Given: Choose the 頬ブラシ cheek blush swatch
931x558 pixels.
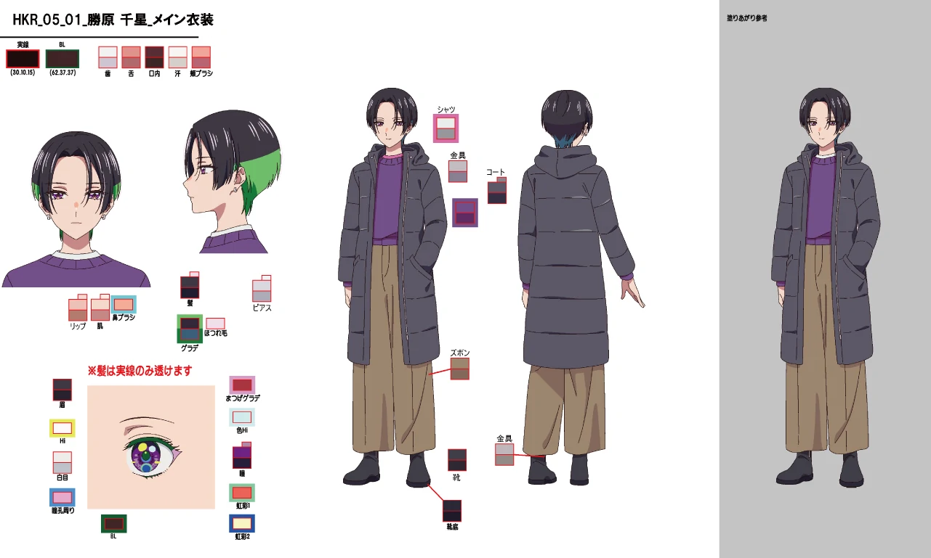Looking at the screenshot, I should coord(201,57).
